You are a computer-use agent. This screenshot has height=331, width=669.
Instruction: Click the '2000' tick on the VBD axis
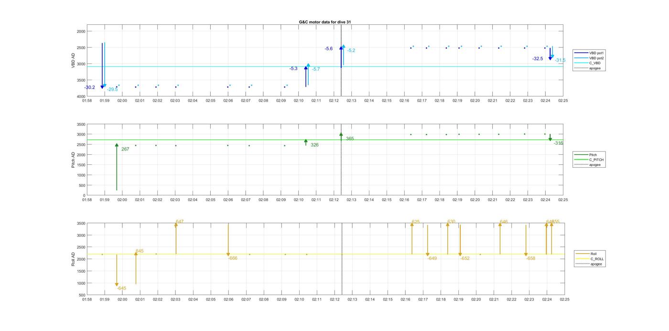click(x=81, y=32)
